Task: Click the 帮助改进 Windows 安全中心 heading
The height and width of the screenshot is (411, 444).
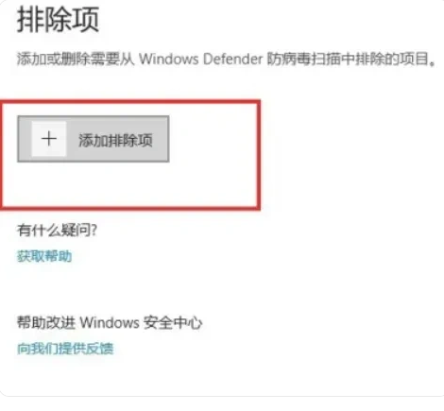Action: pyautogui.click(x=110, y=322)
